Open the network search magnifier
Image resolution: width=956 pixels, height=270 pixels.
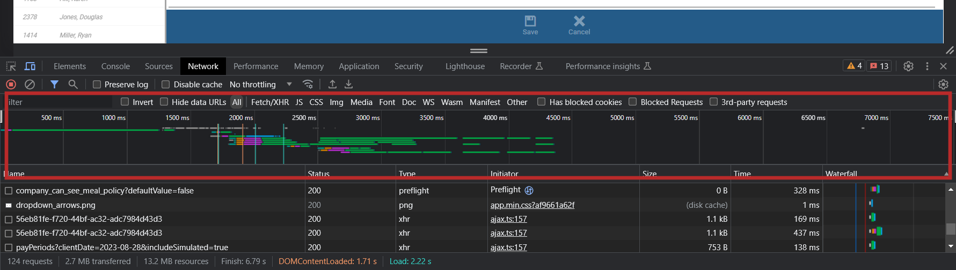(x=73, y=84)
